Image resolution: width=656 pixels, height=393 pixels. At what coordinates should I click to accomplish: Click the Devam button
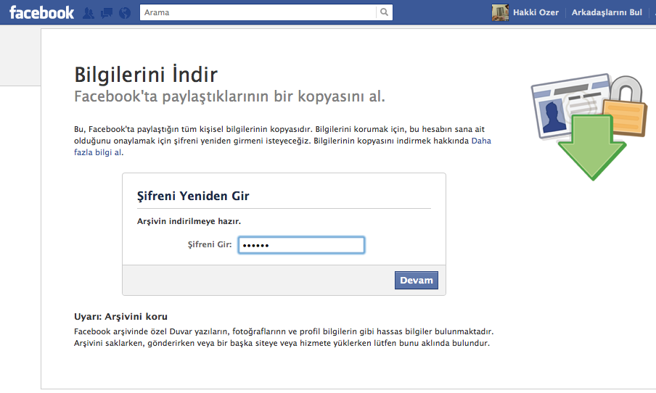pos(417,280)
